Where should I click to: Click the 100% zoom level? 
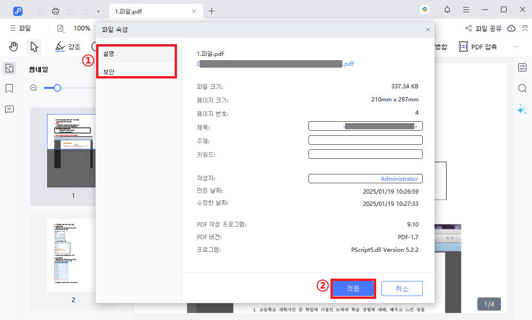pos(82,29)
